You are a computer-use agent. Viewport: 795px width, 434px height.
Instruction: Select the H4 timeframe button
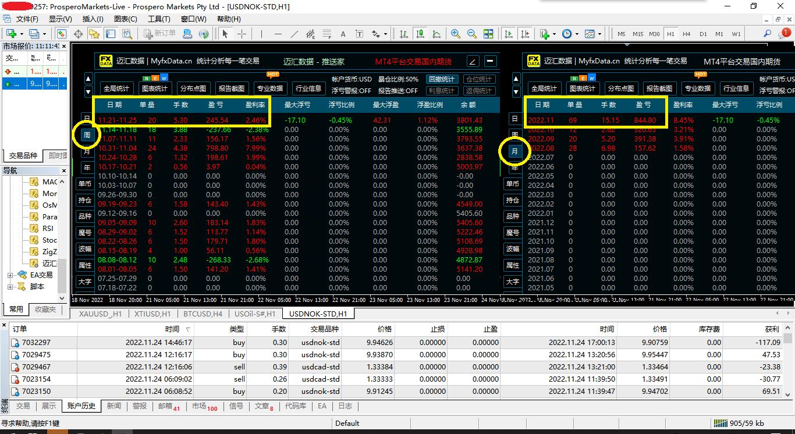click(x=687, y=34)
